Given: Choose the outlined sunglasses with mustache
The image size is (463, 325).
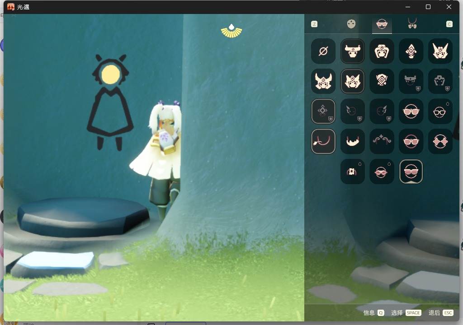Looking at the screenshot, I should click(x=411, y=172).
